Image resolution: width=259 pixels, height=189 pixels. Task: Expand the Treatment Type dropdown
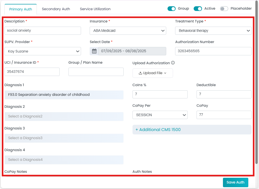pyautogui.click(x=213, y=31)
